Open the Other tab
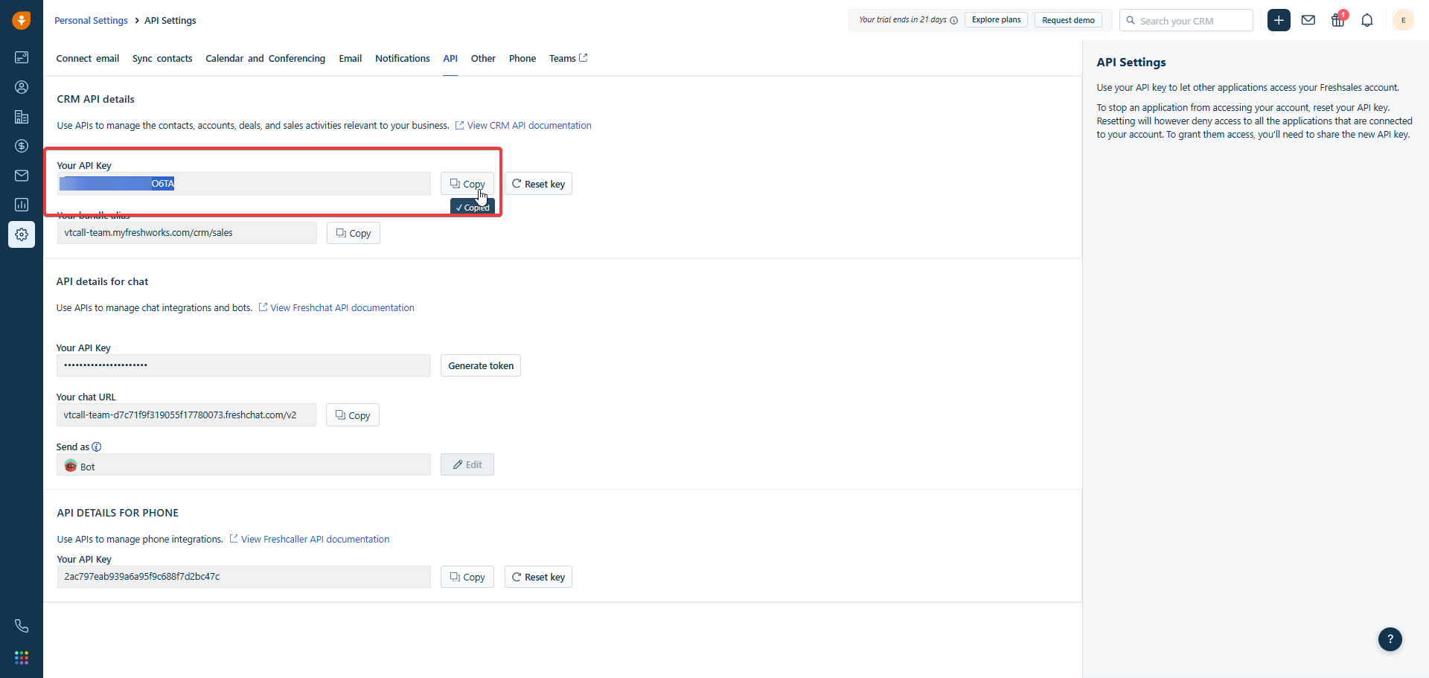Image resolution: width=1429 pixels, height=678 pixels. (x=483, y=58)
